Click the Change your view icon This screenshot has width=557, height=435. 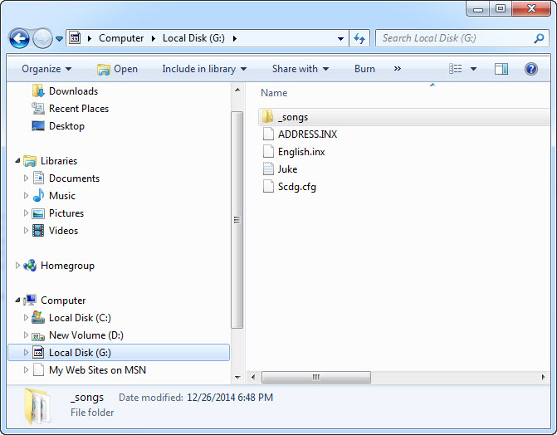pyautogui.click(x=456, y=69)
